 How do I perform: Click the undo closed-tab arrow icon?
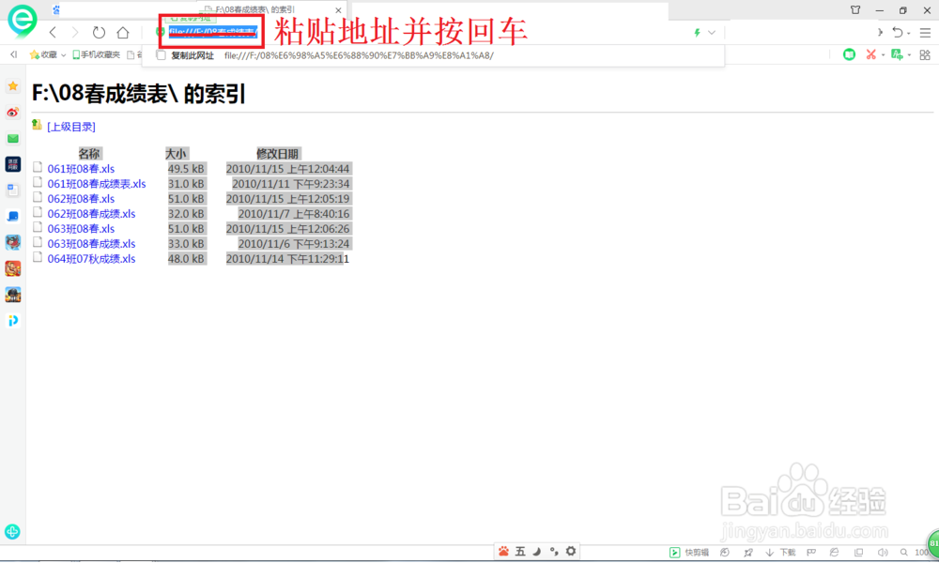point(897,32)
